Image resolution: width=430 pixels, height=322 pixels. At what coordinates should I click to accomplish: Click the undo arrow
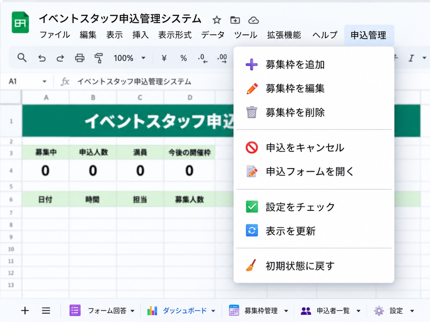42,58
